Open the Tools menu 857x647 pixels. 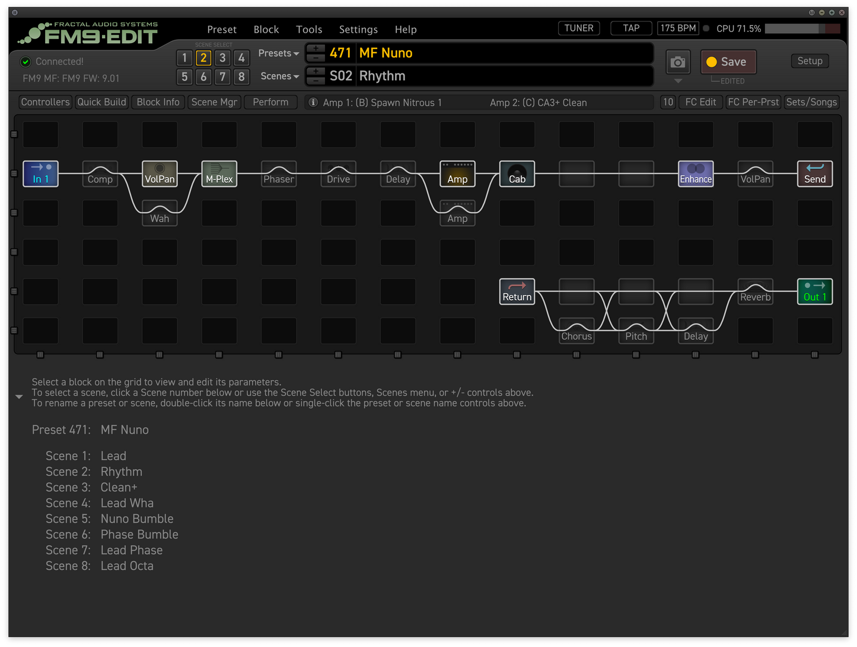309,30
